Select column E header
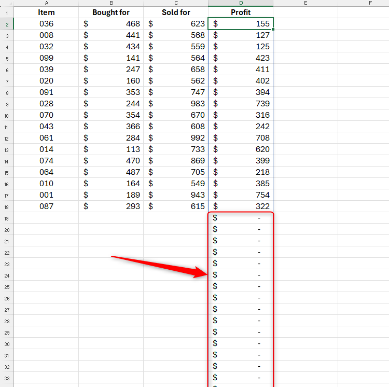 305,3
